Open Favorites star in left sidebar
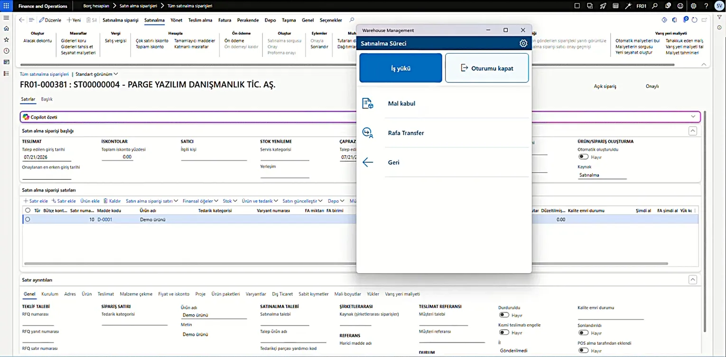726x357 pixels. click(6, 40)
